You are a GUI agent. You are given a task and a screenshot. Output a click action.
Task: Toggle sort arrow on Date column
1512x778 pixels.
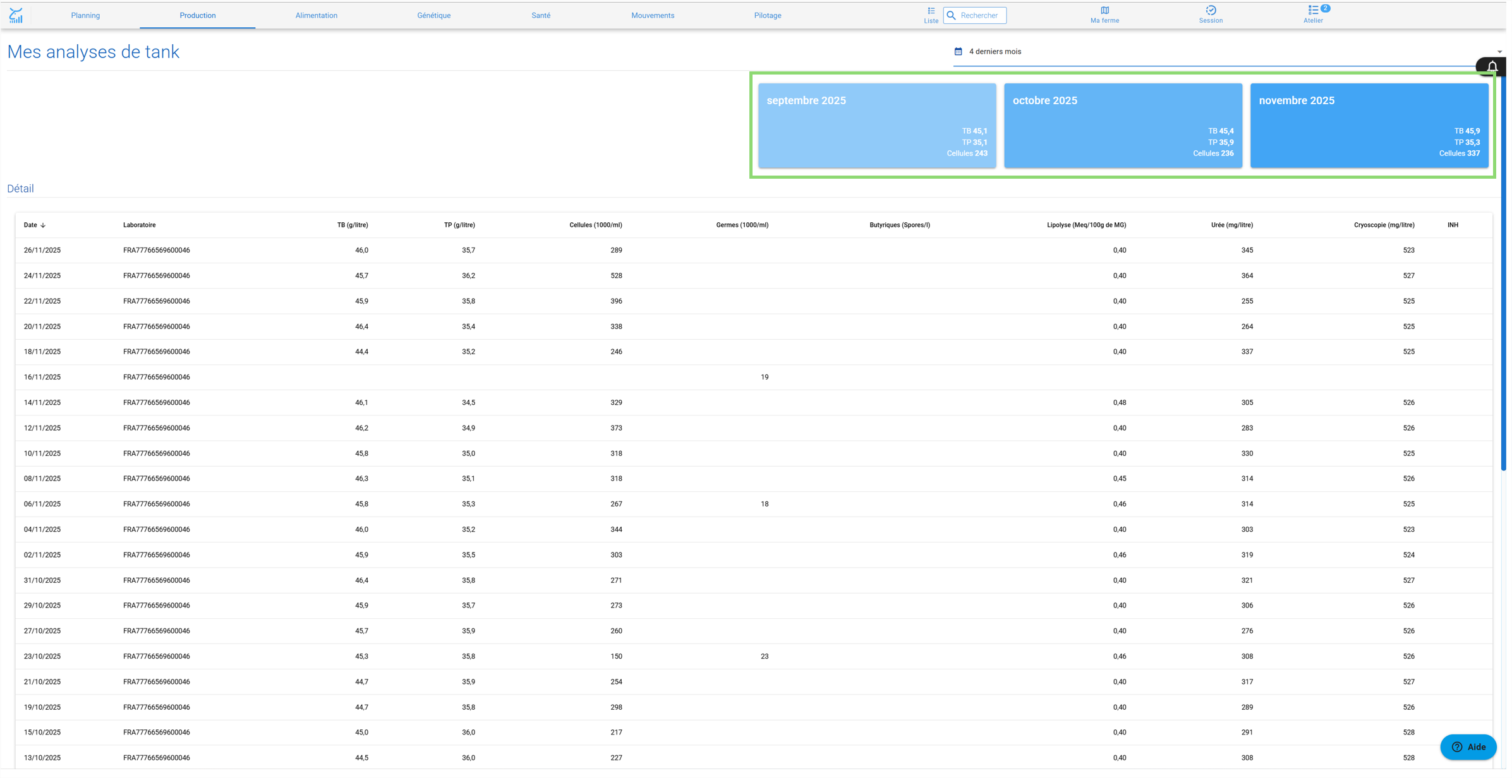tap(43, 226)
